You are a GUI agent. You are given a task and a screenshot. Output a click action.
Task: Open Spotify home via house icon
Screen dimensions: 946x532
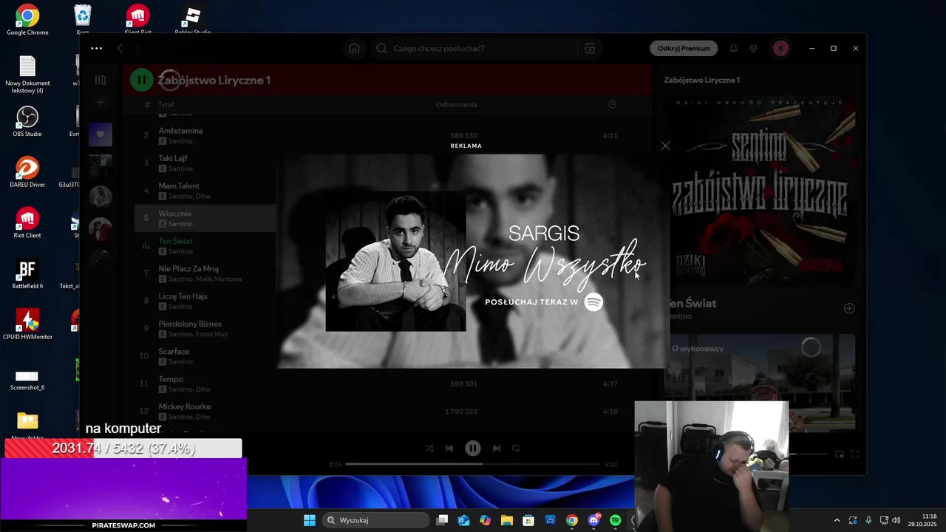point(354,49)
